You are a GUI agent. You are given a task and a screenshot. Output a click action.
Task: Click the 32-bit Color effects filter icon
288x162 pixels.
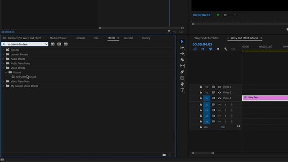(x=59, y=44)
